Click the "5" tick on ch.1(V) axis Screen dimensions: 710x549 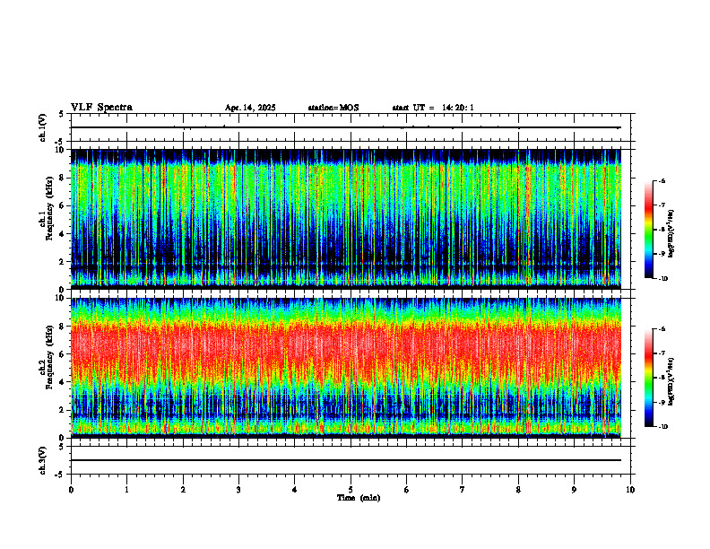[x=61, y=114]
